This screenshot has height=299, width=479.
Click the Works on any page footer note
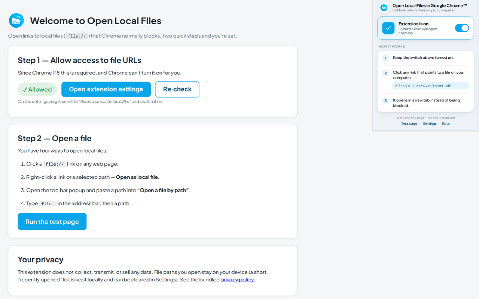(x=425, y=118)
